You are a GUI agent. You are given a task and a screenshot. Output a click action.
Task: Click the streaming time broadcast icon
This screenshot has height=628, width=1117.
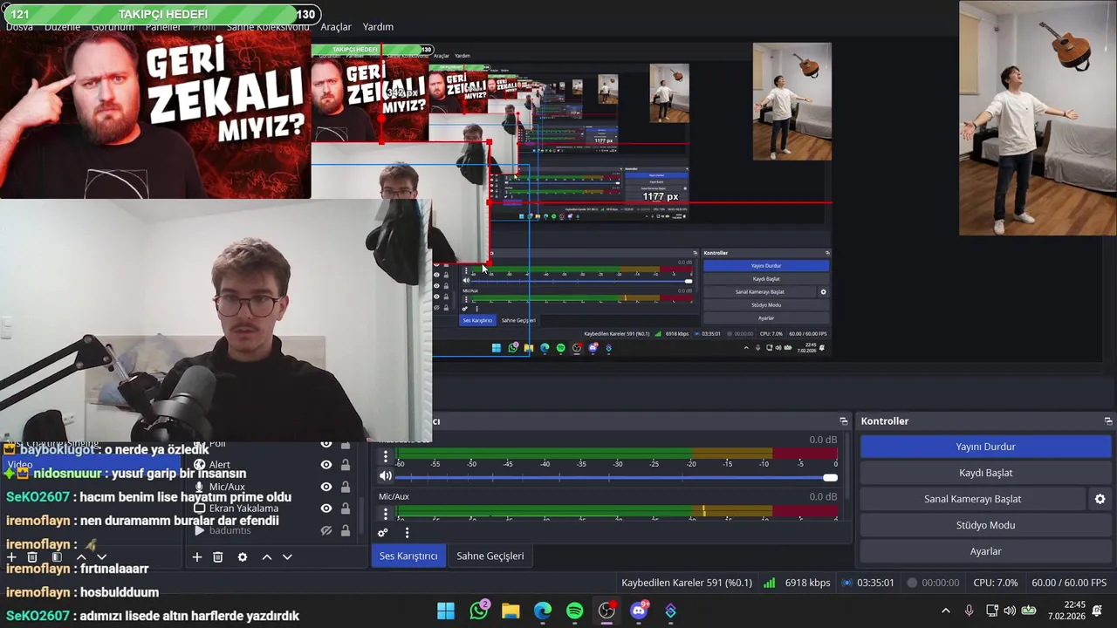tap(846, 583)
